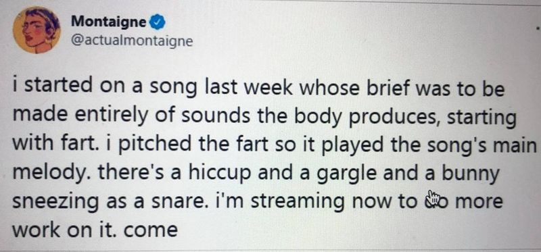Click the blue verified checkmark badge
Screen dimensions: 541x252
pos(158,23)
